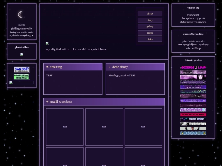Click the 'small wonders' section header
The width and height of the screenshot is (222, 166).
point(104,102)
